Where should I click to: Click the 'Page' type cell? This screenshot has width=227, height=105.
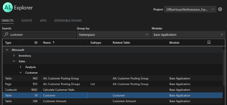point(8,84)
